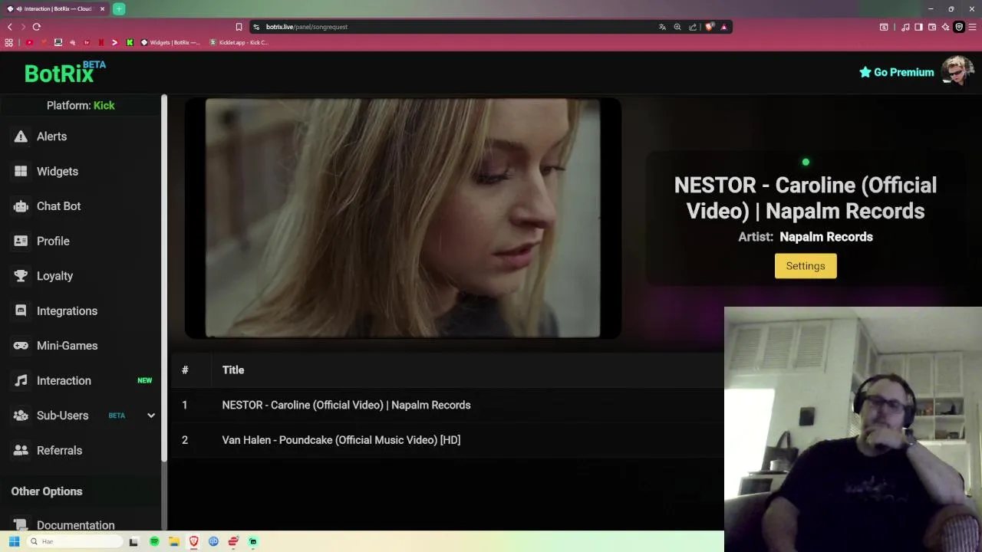Select queue row NESTOR - Caroline
Image resolution: width=982 pixels, height=552 pixels.
[447, 405]
